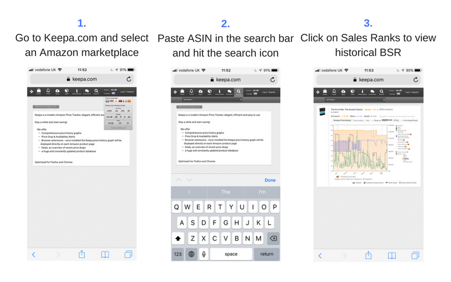The image size is (451, 282).
Task: Select .co.uk Amazon locale in dropdown
Action: (x=109, y=117)
